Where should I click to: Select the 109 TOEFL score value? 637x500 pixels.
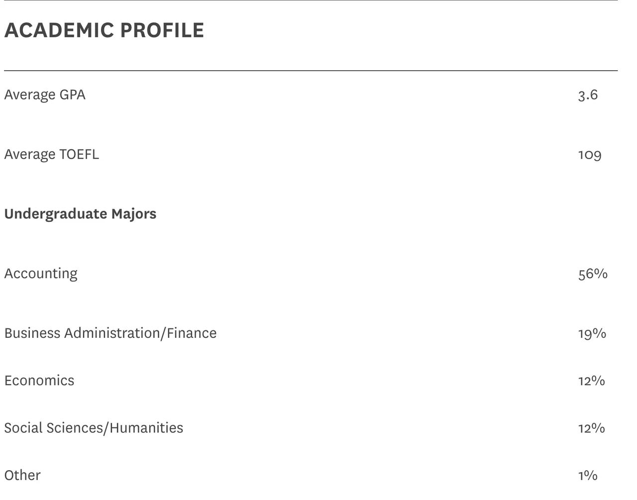590,155
